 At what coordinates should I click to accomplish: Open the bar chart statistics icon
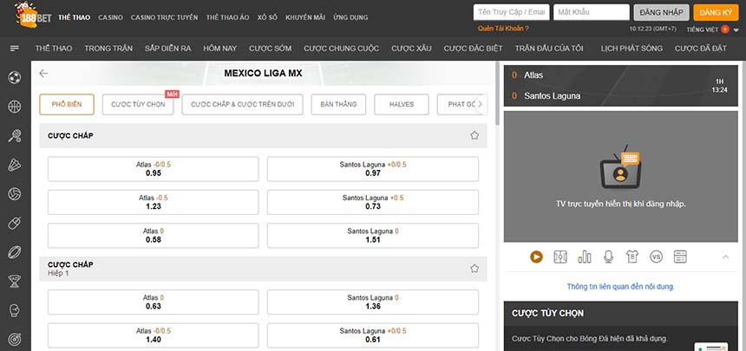[x=585, y=257]
